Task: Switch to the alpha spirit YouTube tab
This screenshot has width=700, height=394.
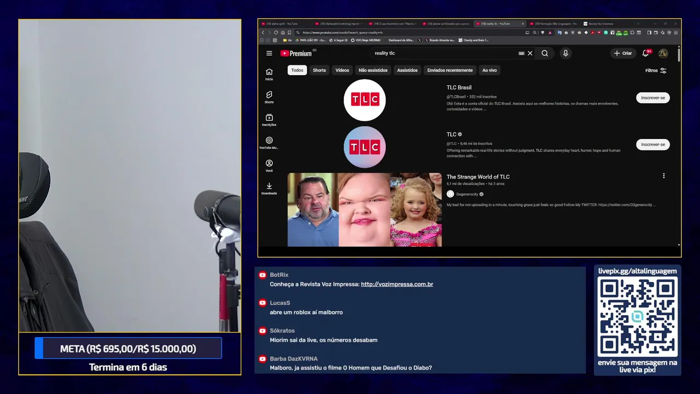Action: pyautogui.click(x=284, y=24)
